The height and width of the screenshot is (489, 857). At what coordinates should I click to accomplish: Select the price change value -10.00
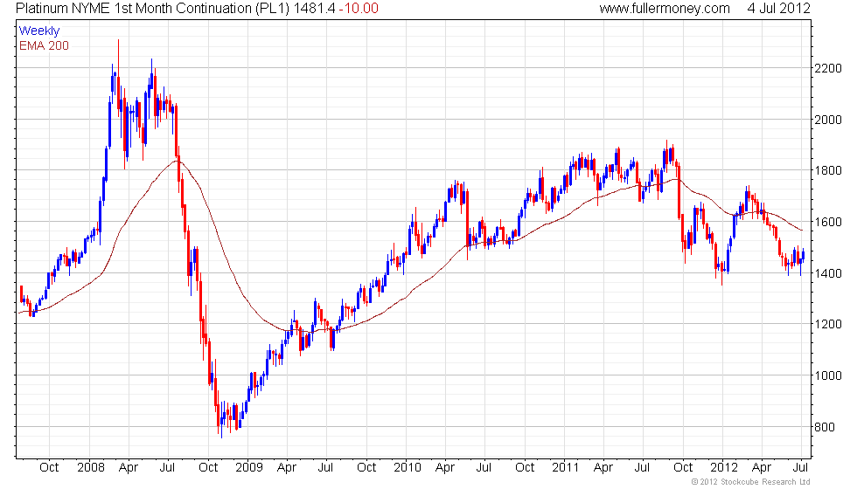(x=359, y=8)
